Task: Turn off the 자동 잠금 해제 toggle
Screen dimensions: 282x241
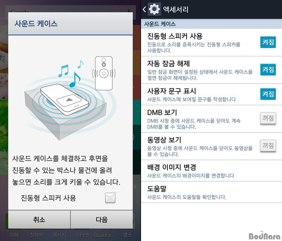Action: 268,70
